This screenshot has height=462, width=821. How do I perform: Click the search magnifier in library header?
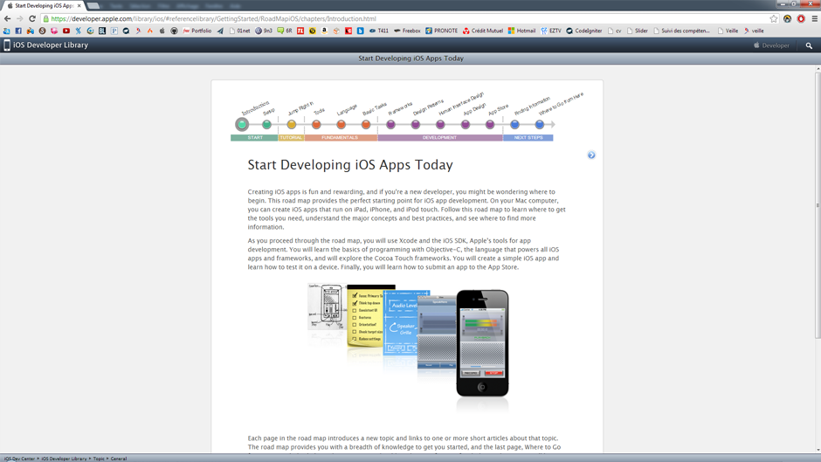coord(809,45)
